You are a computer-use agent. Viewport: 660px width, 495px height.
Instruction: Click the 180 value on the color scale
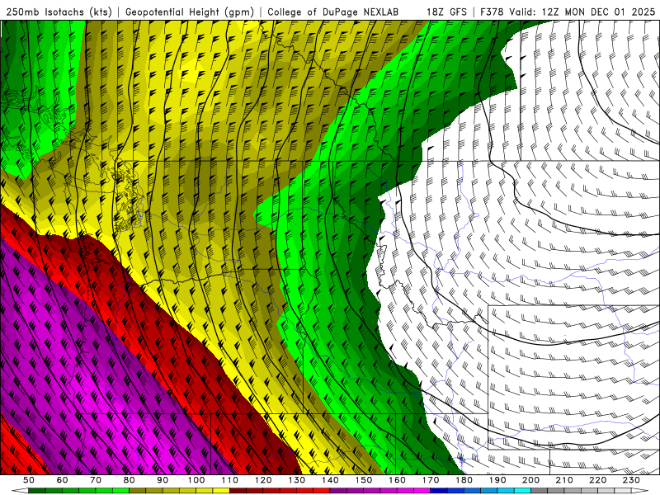click(464, 480)
